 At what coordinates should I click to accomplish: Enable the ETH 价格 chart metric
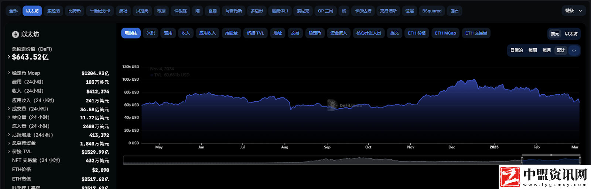(x=417, y=33)
